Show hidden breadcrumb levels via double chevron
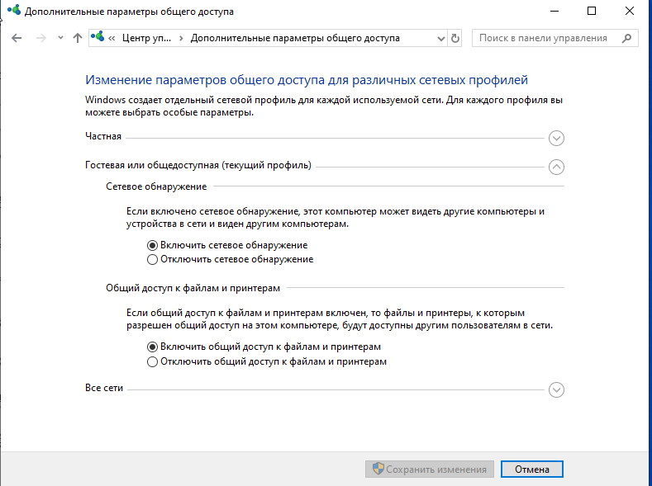652x486 pixels. tap(112, 39)
